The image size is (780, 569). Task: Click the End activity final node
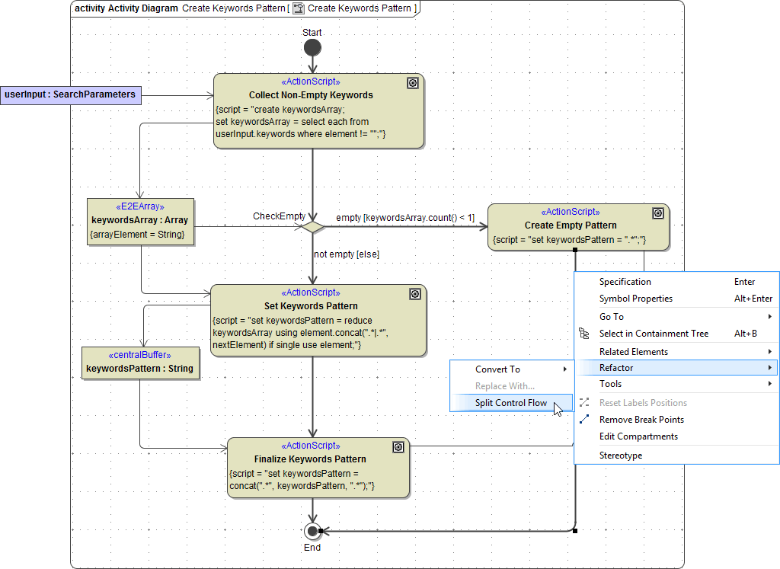[x=312, y=531]
